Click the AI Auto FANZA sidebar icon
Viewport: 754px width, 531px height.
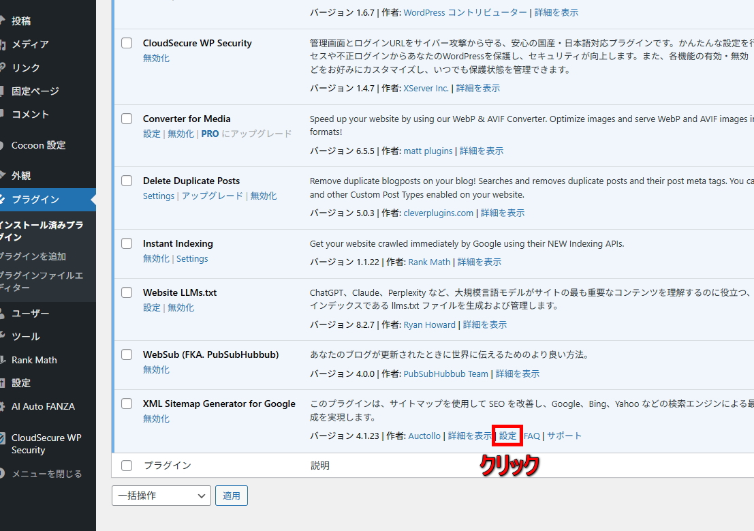pyautogui.click(x=3, y=406)
